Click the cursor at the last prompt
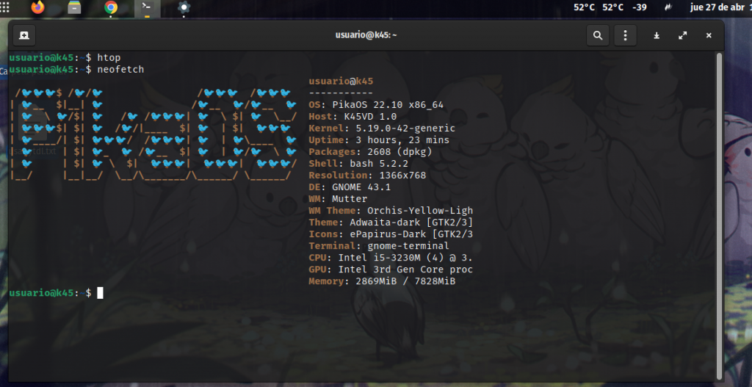 point(100,293)
